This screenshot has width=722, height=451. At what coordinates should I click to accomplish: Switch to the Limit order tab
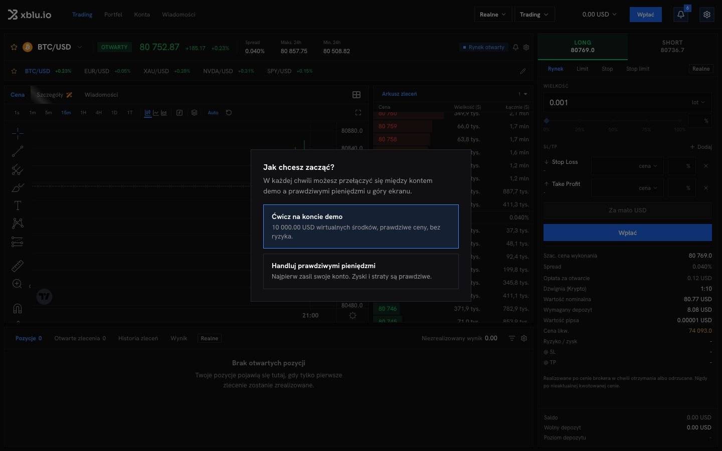tap(582, 69)
